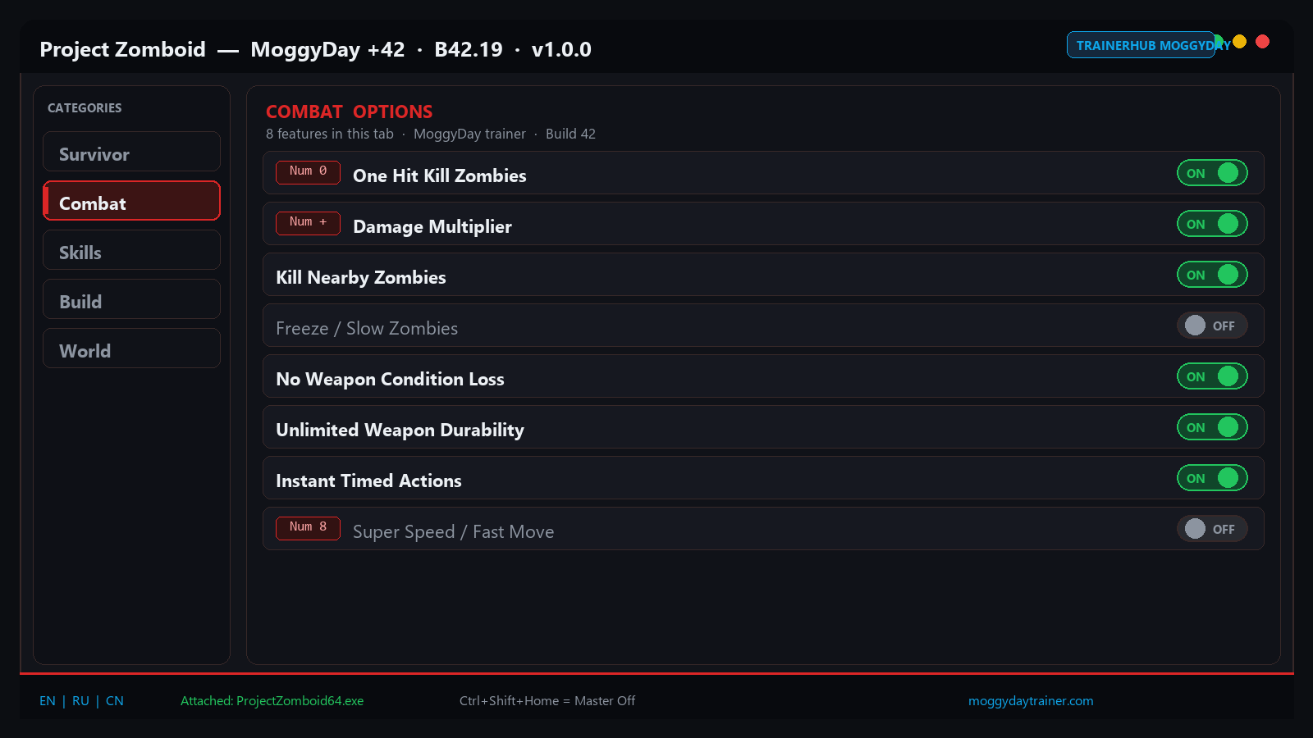
Task: Open the Survivor category
Action: click(x=131, y=152)
